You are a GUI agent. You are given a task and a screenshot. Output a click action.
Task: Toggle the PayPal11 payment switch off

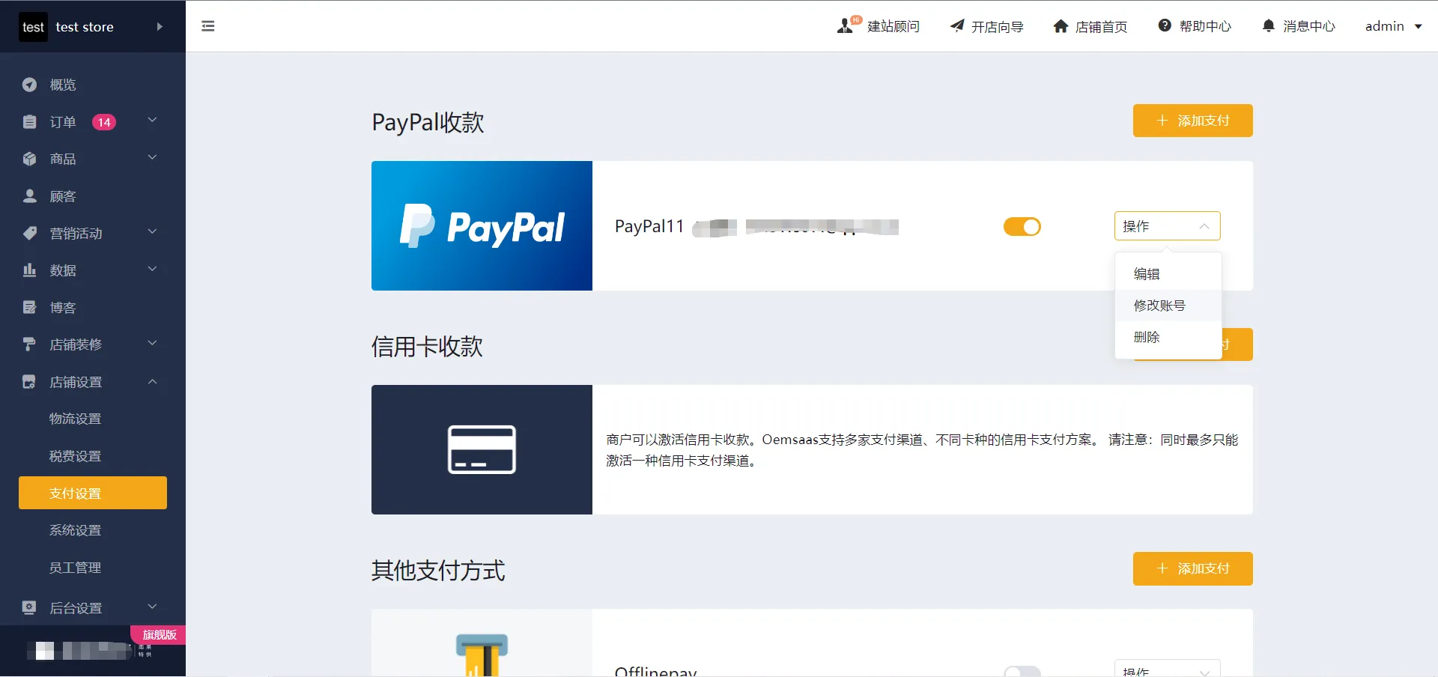[1022, 226]
